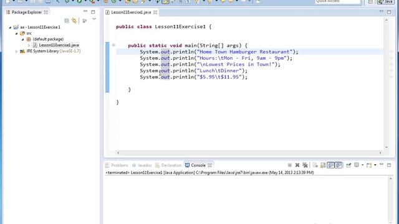Viewport: 399px width, 224px height.
Task: Activate the Lesson11Exercise1.java editor tab
Action: (x=131, y=12)
